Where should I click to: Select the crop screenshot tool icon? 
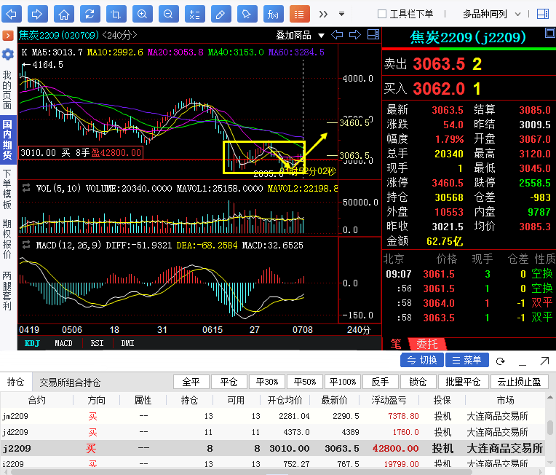tap(116, 14)
